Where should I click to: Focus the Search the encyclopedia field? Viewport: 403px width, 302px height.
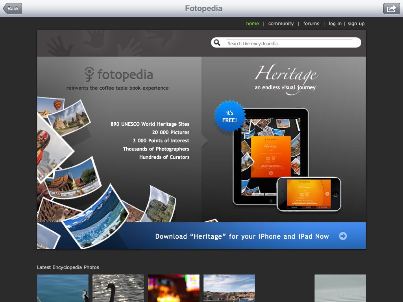pos(286,42)
